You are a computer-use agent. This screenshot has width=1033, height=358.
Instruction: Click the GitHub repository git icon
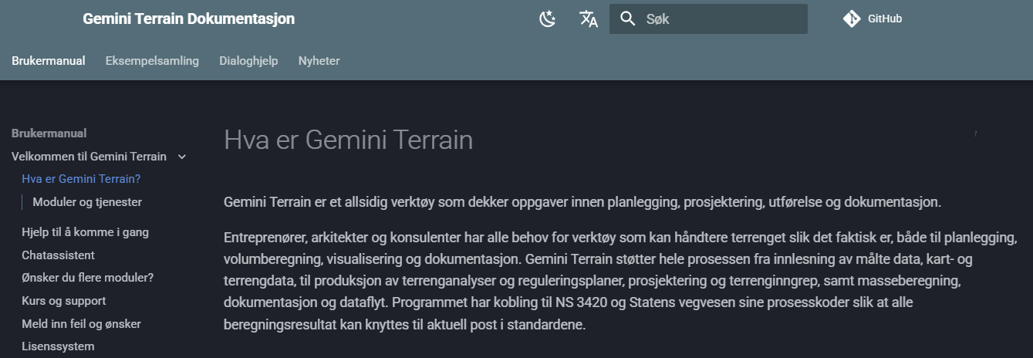(x=852, y=19)
